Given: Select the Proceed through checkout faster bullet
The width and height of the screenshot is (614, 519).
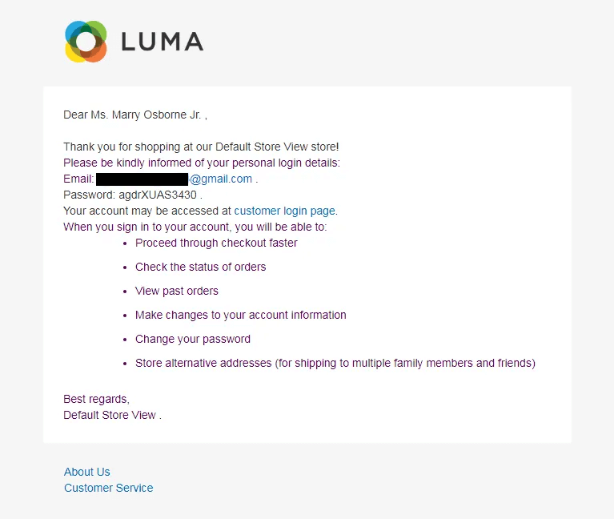Looking at the screenshot, I should click(216, 243).
